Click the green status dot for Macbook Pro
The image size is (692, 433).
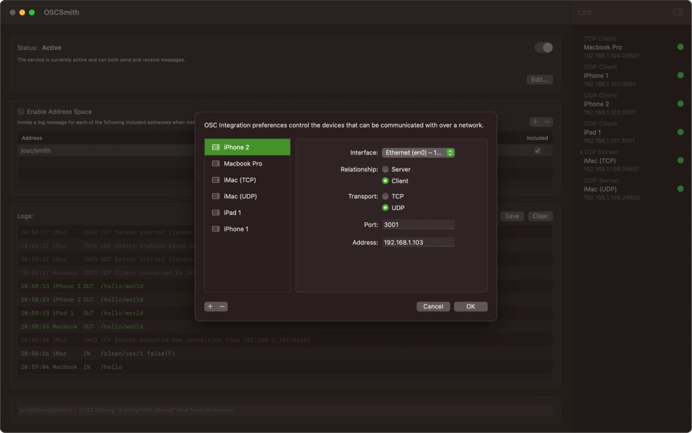680,47
